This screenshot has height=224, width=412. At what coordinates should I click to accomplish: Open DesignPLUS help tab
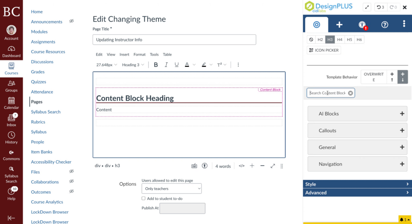pos(385,25)
